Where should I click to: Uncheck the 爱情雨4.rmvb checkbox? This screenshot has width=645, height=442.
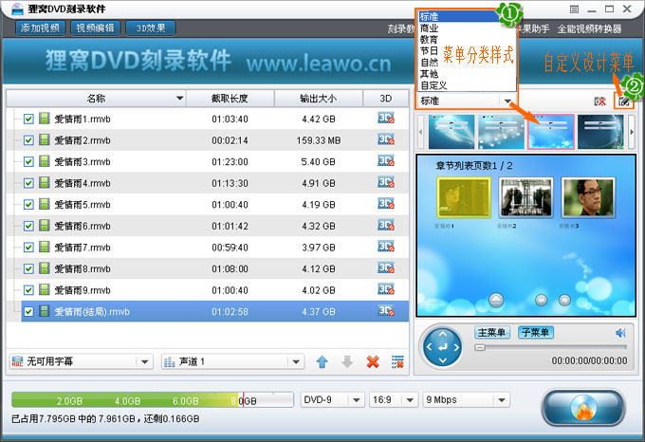coord(28,183)
